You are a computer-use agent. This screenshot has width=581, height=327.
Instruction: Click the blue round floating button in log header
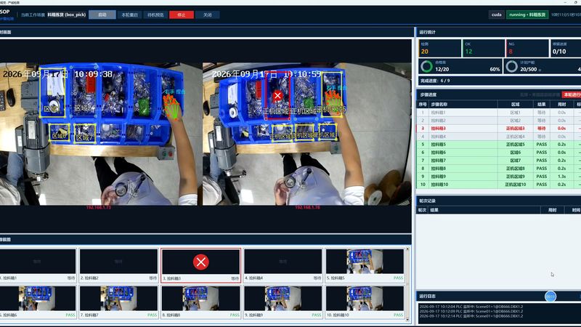point(550,296)
